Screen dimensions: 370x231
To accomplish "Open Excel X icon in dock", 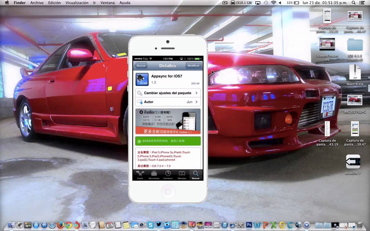I will pyautogui.click(x=274, y=225).
